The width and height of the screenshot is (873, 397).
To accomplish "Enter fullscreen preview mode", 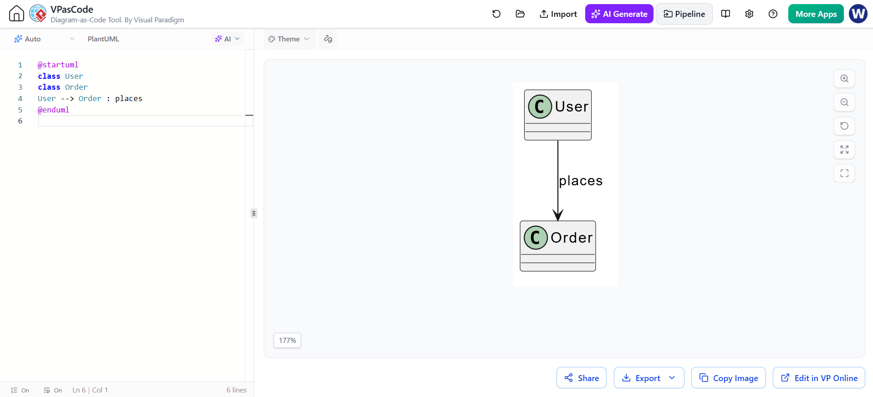I will point(844,173).
